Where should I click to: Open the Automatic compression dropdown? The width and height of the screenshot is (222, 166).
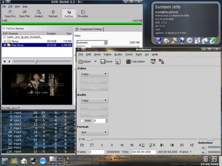coord(92,42)
